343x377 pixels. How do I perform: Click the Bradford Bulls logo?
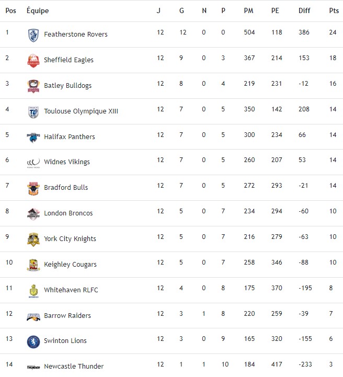(33, 188)
